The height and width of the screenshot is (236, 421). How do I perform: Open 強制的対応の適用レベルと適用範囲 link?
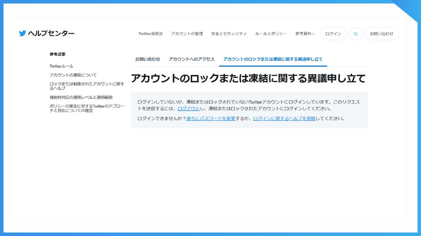(x=81, y=97)
